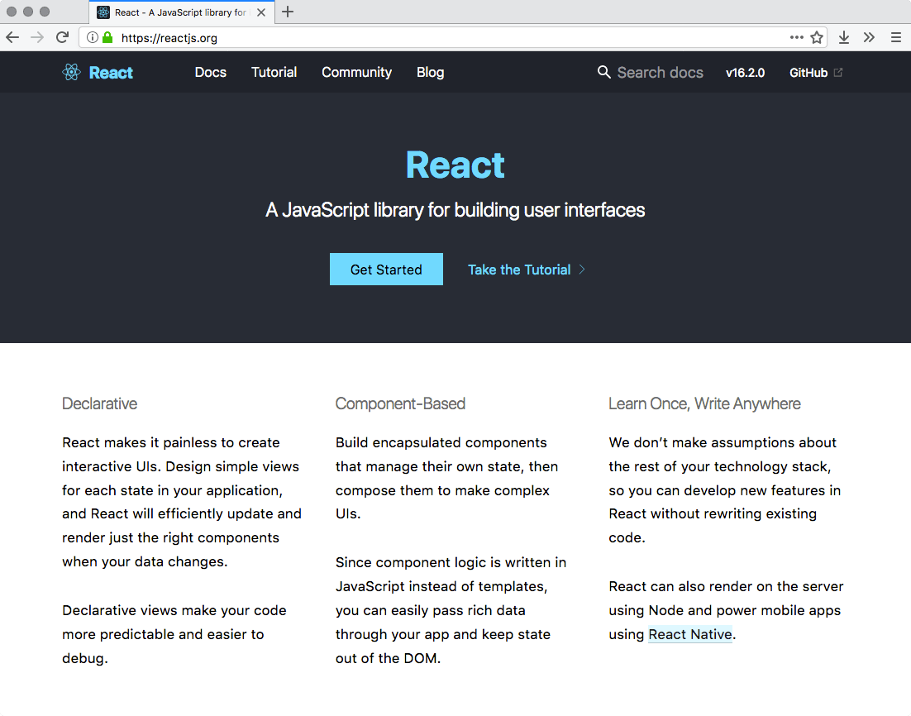Open the browser downloads icon
The image size is (911, 716).
pos(843,37)
